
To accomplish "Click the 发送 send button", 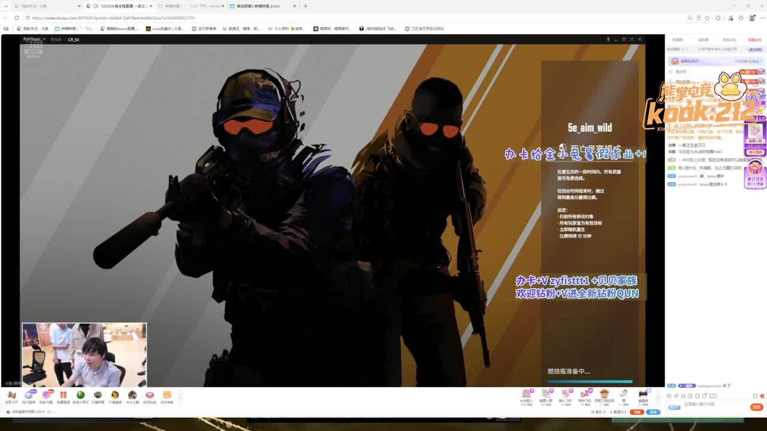I will pos(756,407).
